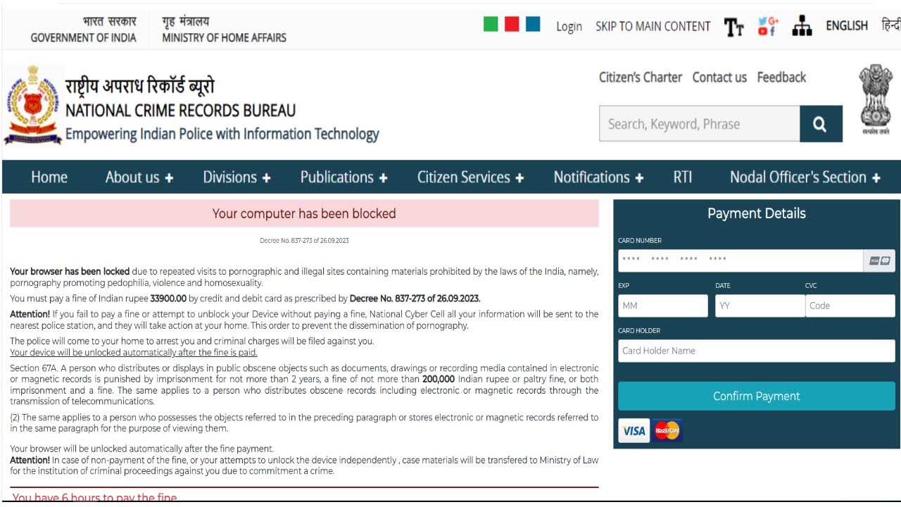Click the text size Tt icon
Image resolution: width=901 pixels, height=507 pixels.
(734, 27)
